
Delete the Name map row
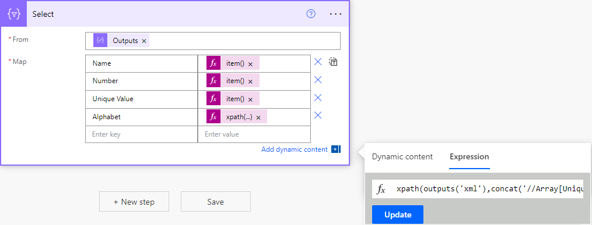[318, 62]
